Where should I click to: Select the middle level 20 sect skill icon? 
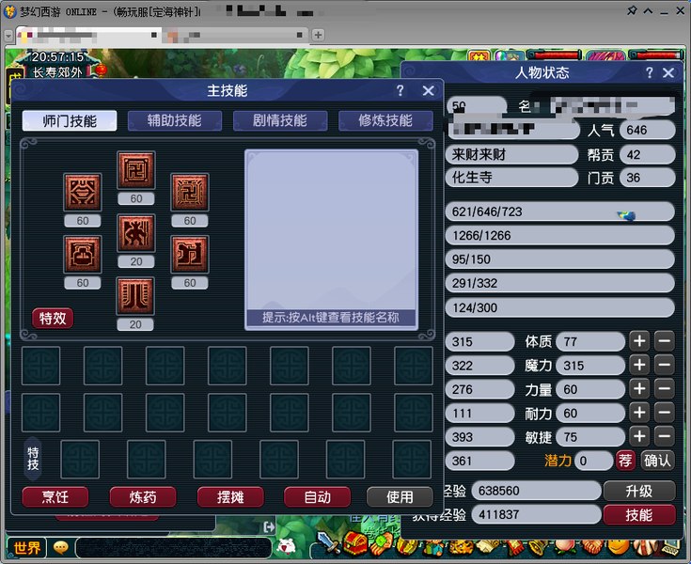tap(136, 233)
